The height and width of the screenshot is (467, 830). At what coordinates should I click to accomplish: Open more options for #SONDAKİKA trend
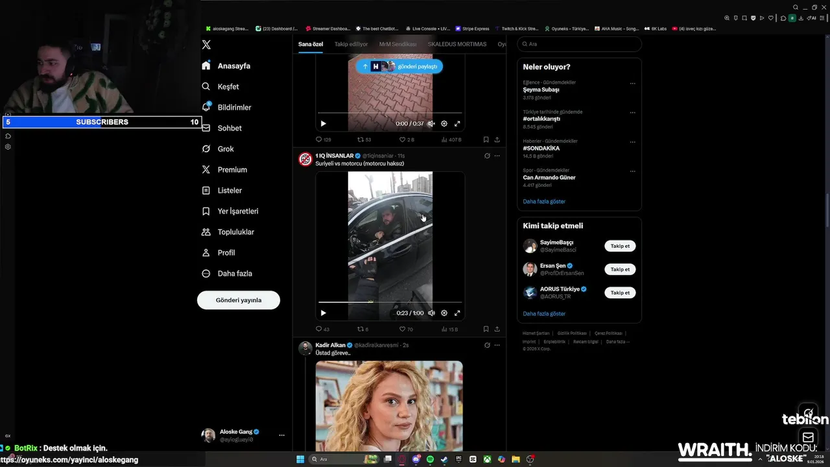coord(633,141)
